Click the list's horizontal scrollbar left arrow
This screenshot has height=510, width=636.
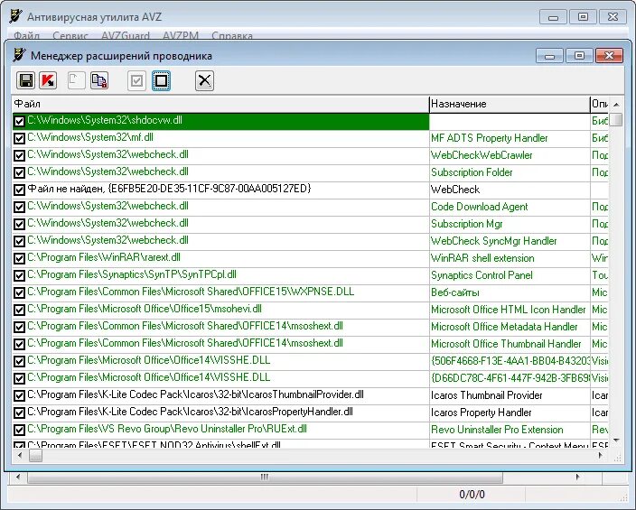tap(20, 456)
